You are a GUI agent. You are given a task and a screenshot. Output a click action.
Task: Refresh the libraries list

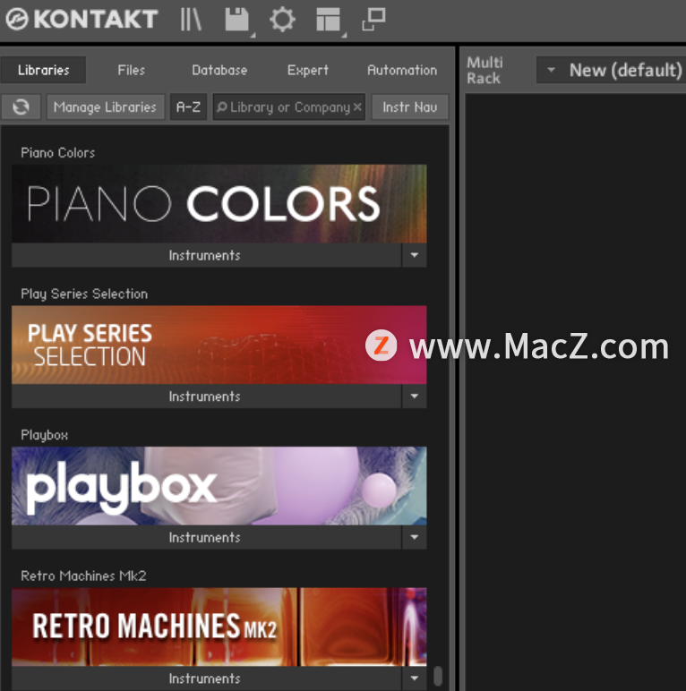pyautogui.click(x=21, y=107)
